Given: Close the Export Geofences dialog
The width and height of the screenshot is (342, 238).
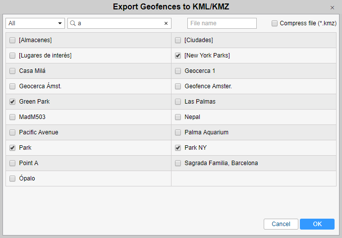Looking at the screenshot, I should coord(332,7).
